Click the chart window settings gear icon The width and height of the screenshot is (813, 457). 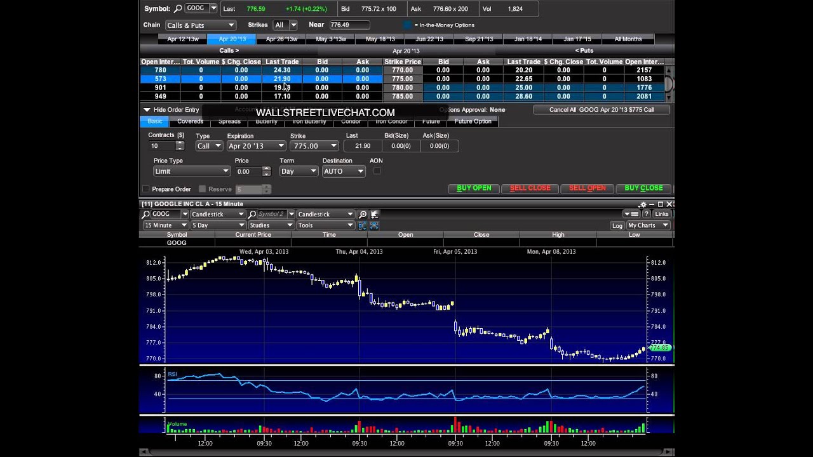(643, 204)
